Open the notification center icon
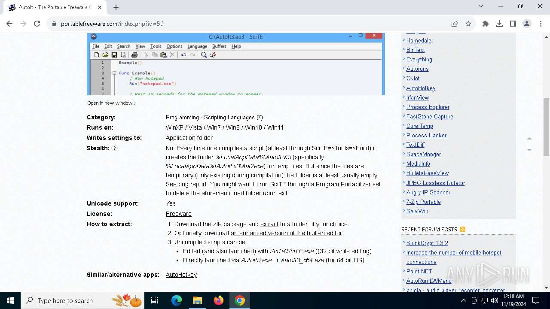This screenshot has height=309, width=550. click(536, 300)
